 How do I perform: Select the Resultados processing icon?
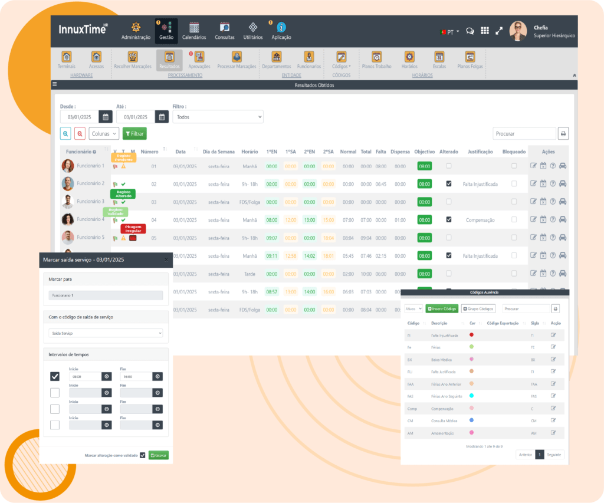point(169,60)
